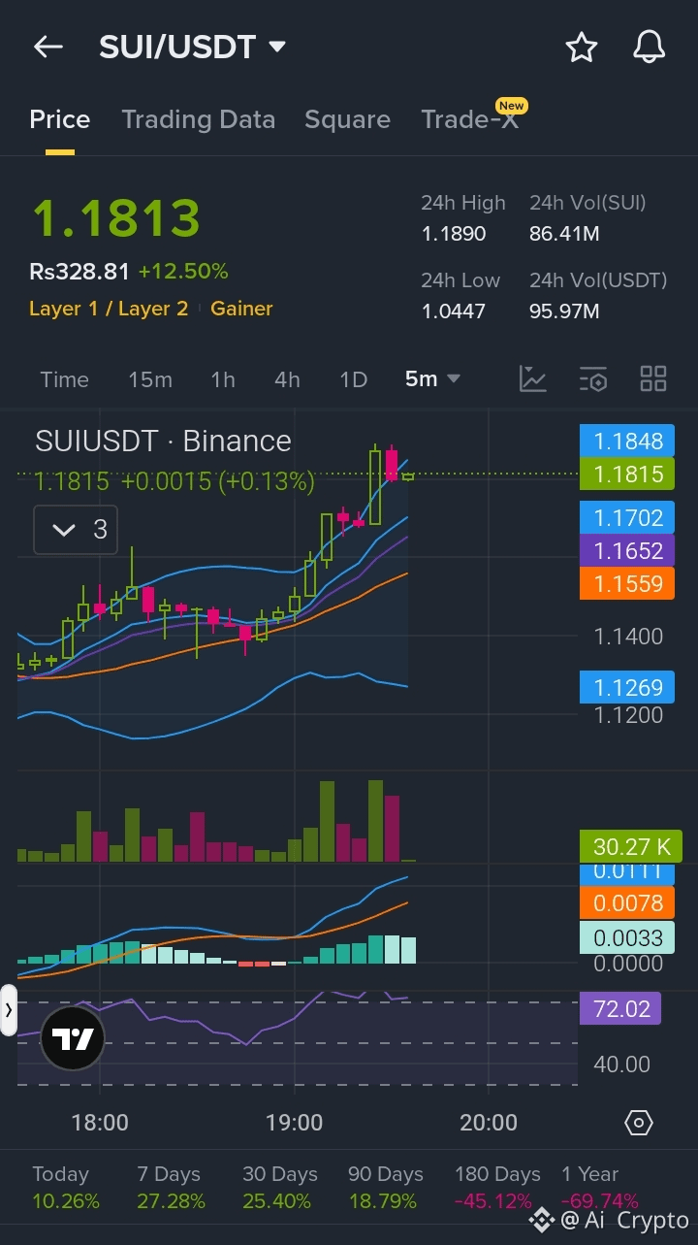The image size is (698, 1245).
Task: Click the 30 Days 25.40% performance
Action: (279, 1188)
